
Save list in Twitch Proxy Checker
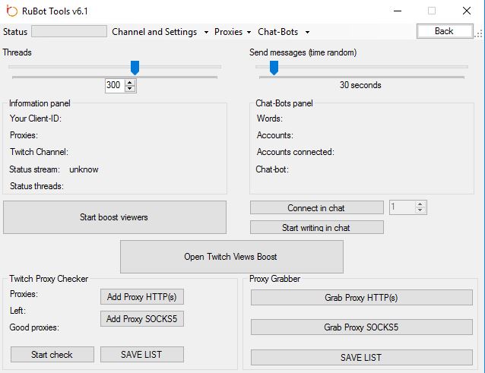pyautogui.click(x=142, y=355)
